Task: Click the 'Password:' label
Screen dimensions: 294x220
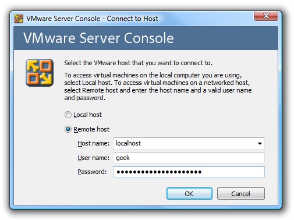Action: (x=92, y=172)
